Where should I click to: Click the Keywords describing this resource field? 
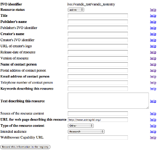pyautogui.click(x=98, y=89)
